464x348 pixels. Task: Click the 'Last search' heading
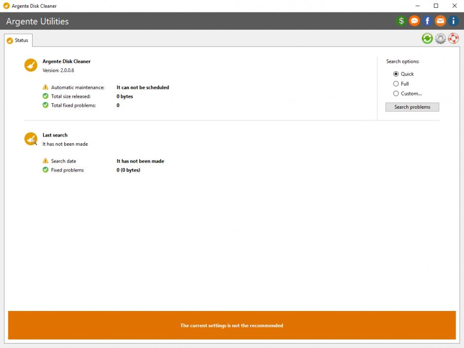(55, 135)
